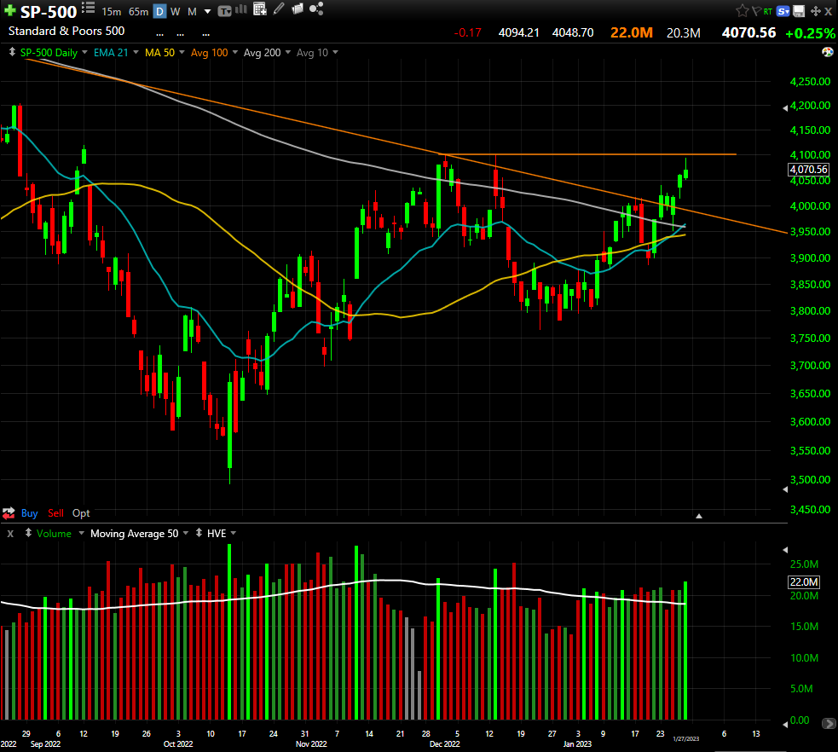Screen dimensions: 838x752
Task: Select the Weekly (W) timeframe
Action: 176,12
